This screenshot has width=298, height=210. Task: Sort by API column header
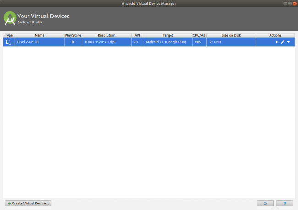pos(137,35)
